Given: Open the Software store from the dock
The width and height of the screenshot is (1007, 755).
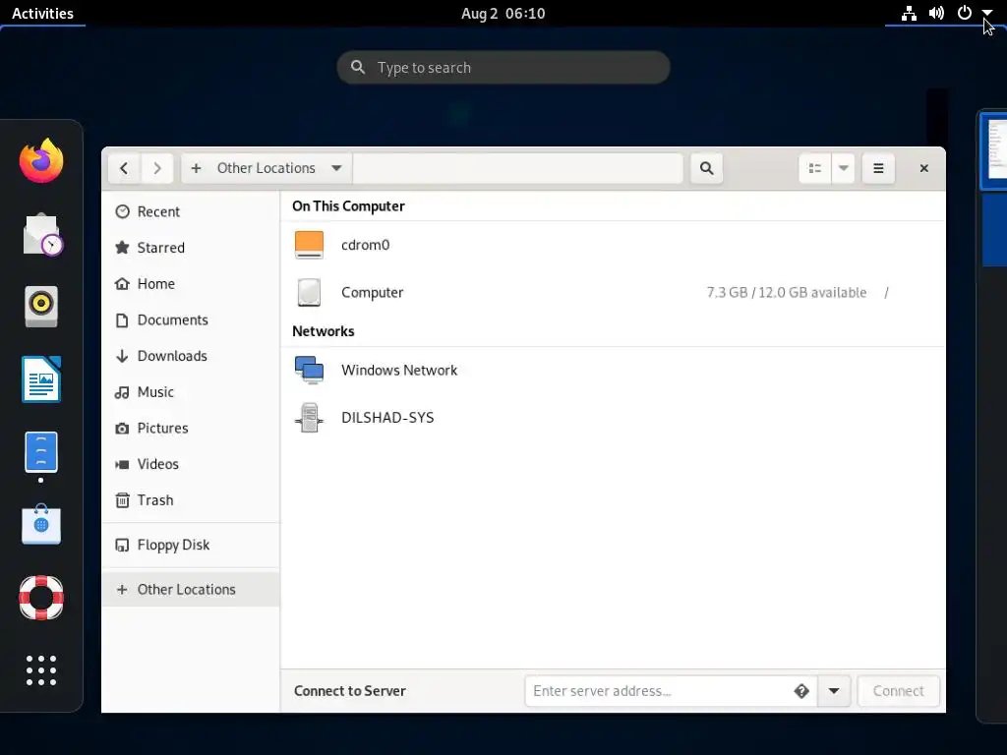Looking at the screenshot, I should tap(41, 525).
